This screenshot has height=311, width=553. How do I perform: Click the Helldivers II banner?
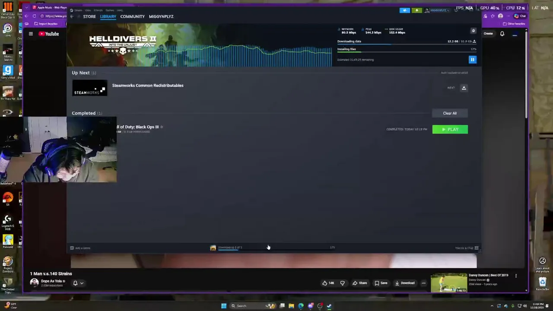pos(199,45)
